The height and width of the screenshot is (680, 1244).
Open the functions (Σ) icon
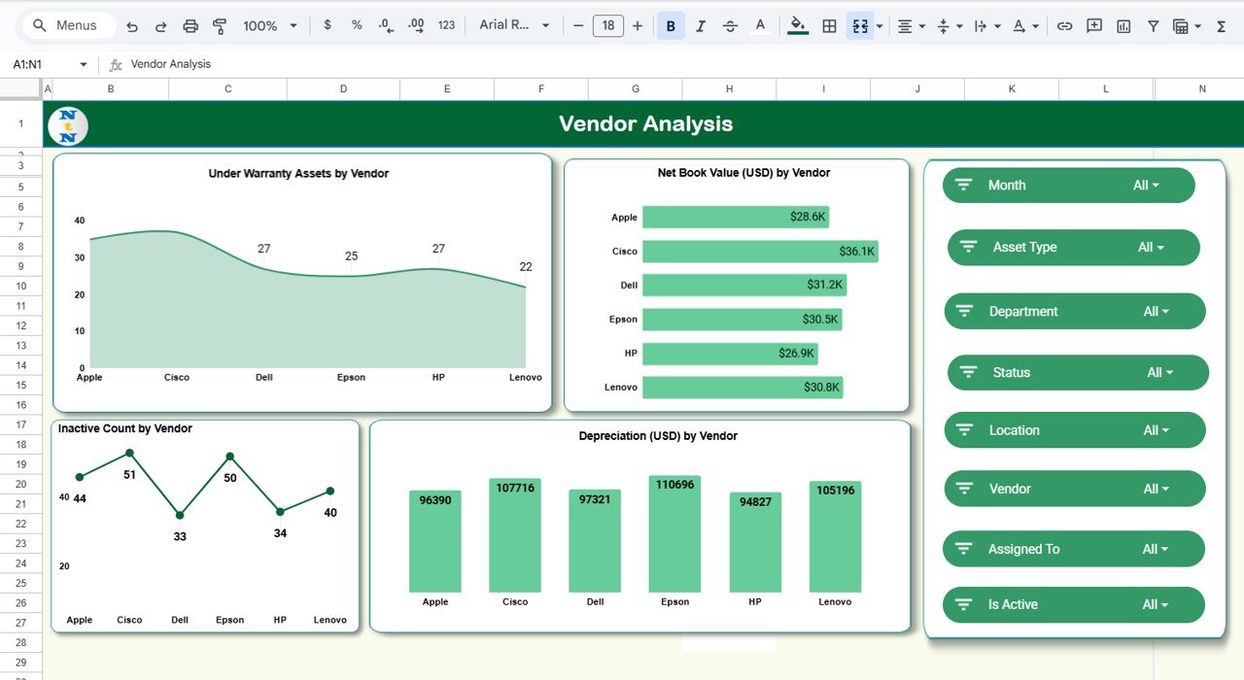click(1220, 25)
